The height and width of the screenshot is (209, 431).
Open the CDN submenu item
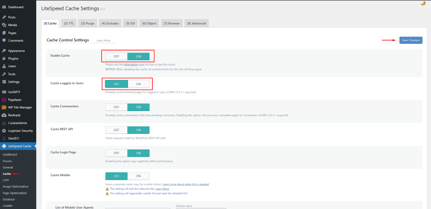tap(5, 180)
